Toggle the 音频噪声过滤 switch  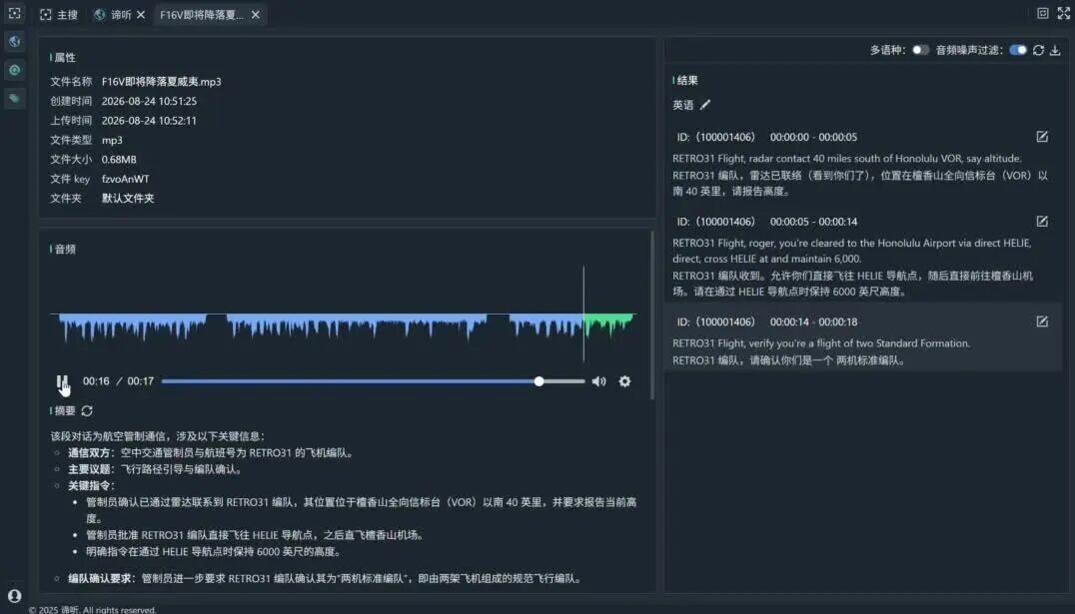[x=1018, y=50]
